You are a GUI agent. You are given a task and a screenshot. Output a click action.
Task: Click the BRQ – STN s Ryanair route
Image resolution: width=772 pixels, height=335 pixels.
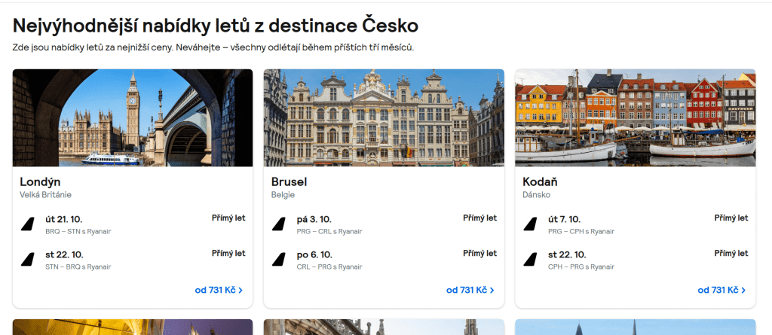[78, 231]
